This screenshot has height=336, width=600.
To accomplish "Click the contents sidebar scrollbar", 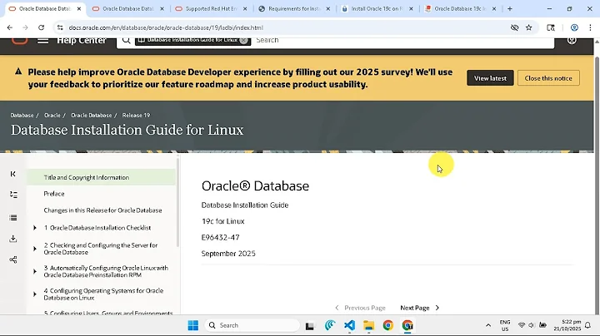I will pyautogui.click(x=177, y=201).
